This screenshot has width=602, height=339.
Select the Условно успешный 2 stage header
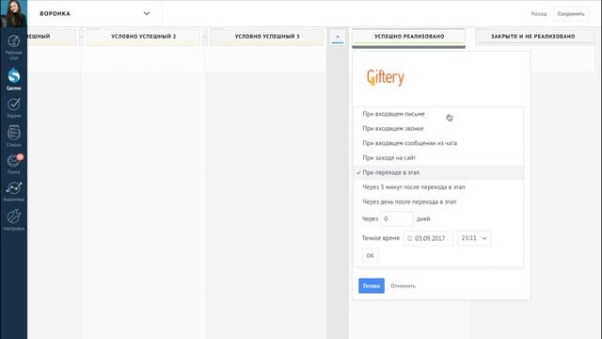coord(143,37)
